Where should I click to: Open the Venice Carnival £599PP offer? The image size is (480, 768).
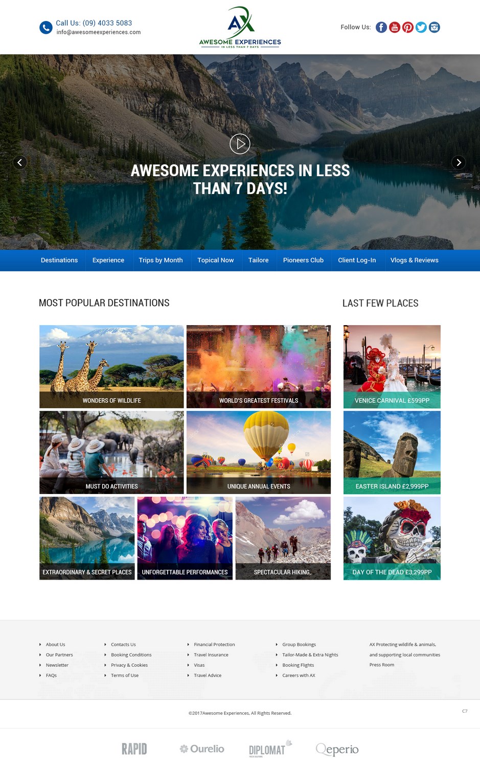(x=392, y=367)
